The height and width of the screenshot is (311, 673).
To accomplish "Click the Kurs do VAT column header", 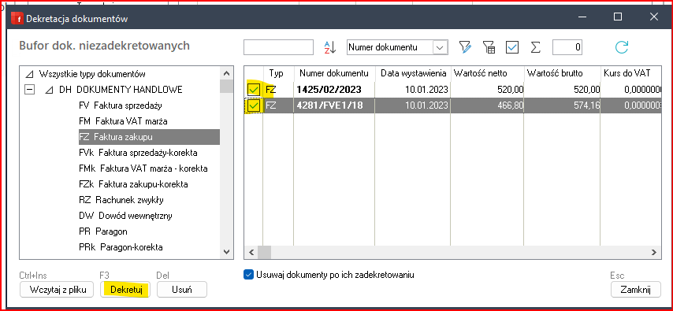I will pyautogui.click(x=630, y=73).
